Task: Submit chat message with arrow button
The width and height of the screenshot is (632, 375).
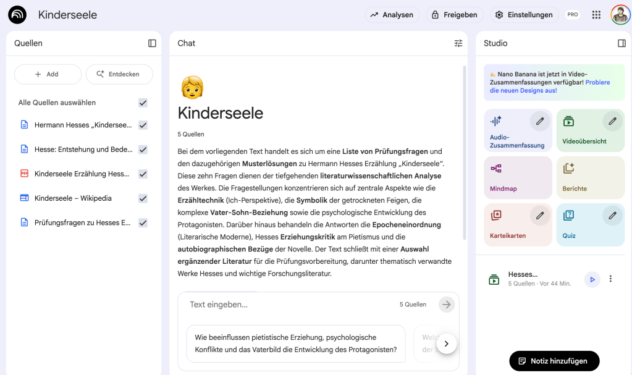Action: click(x=446, y=305)
